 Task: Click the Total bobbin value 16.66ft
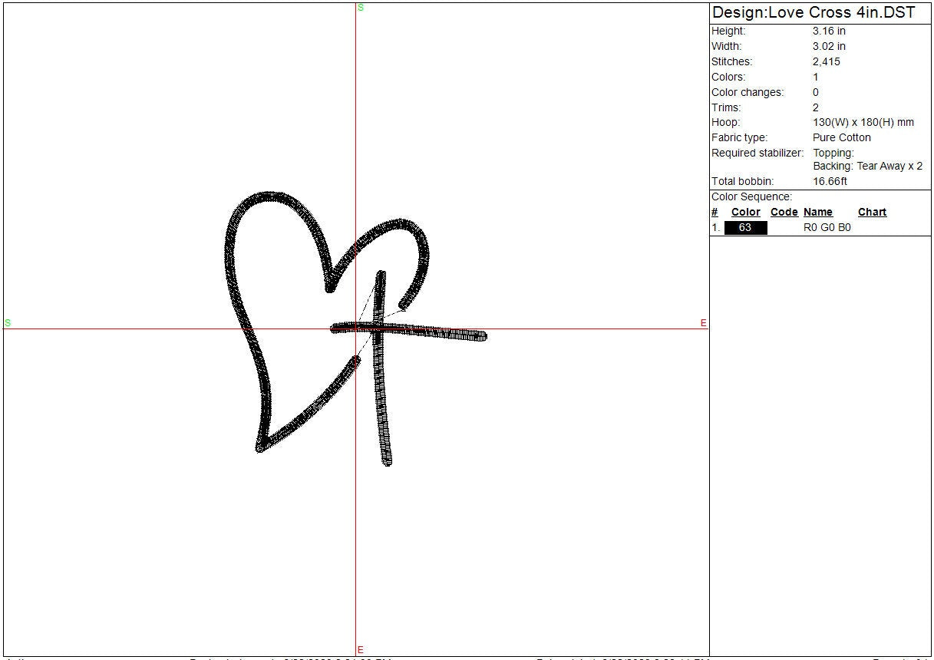(x=830, y=182)
